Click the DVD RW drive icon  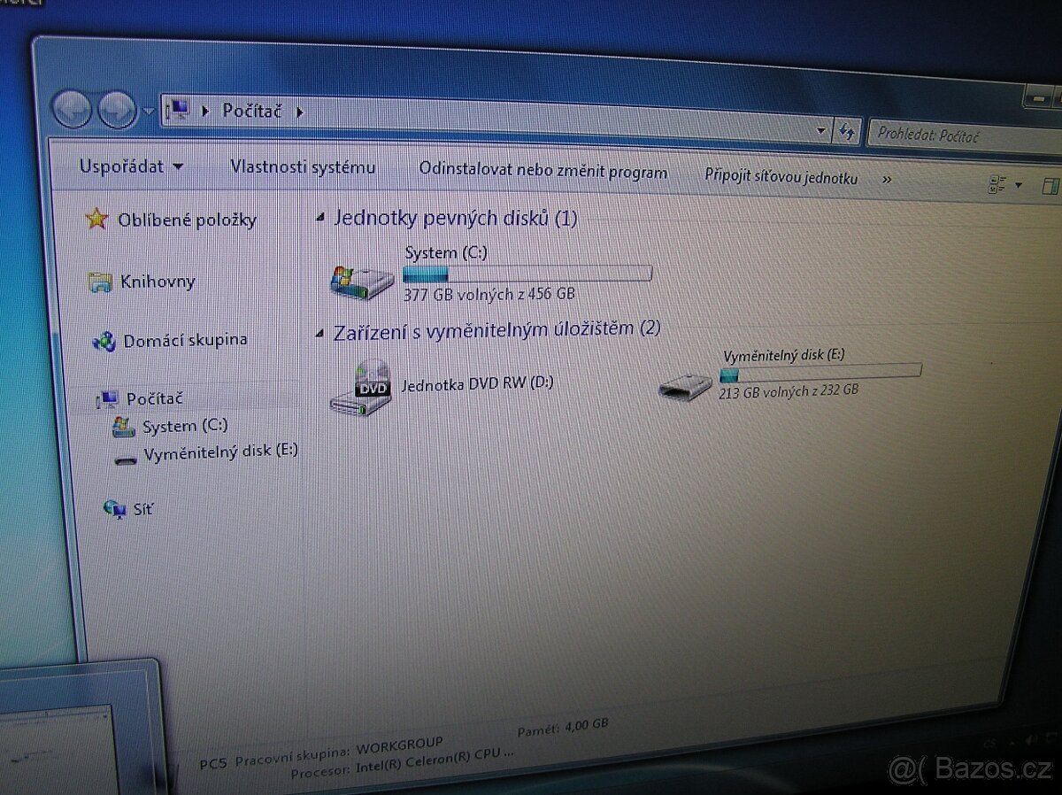361,388
